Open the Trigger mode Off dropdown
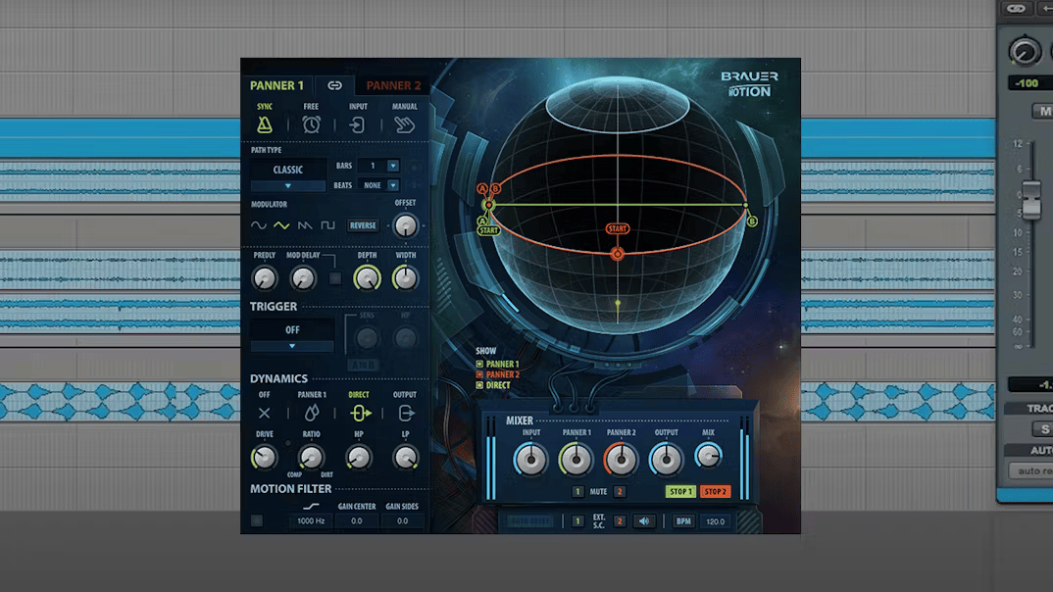This screenshot has width=1053, height=592. point(292,335)
